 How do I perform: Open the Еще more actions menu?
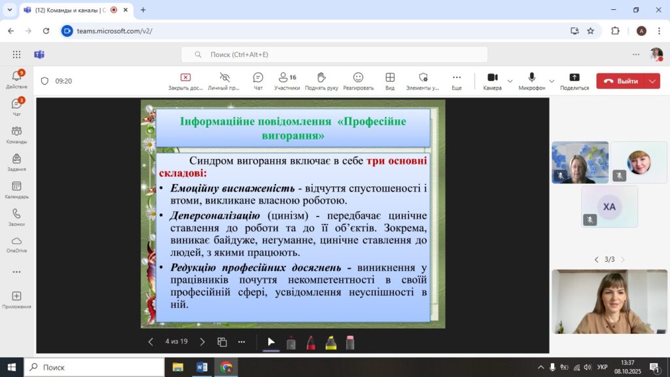point(456,81)
